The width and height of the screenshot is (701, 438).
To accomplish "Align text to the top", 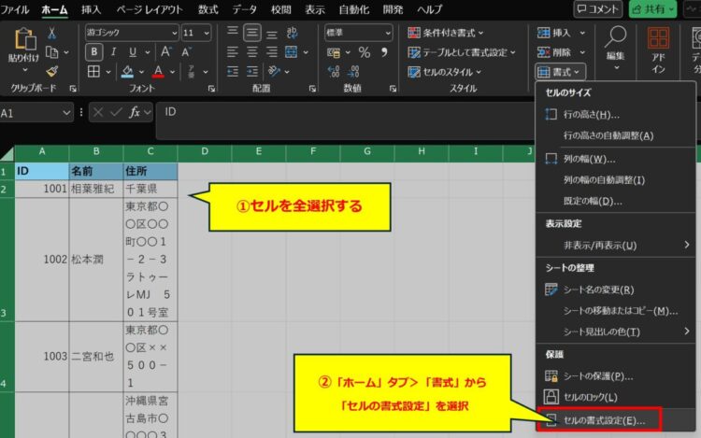I will coord(233,33).
